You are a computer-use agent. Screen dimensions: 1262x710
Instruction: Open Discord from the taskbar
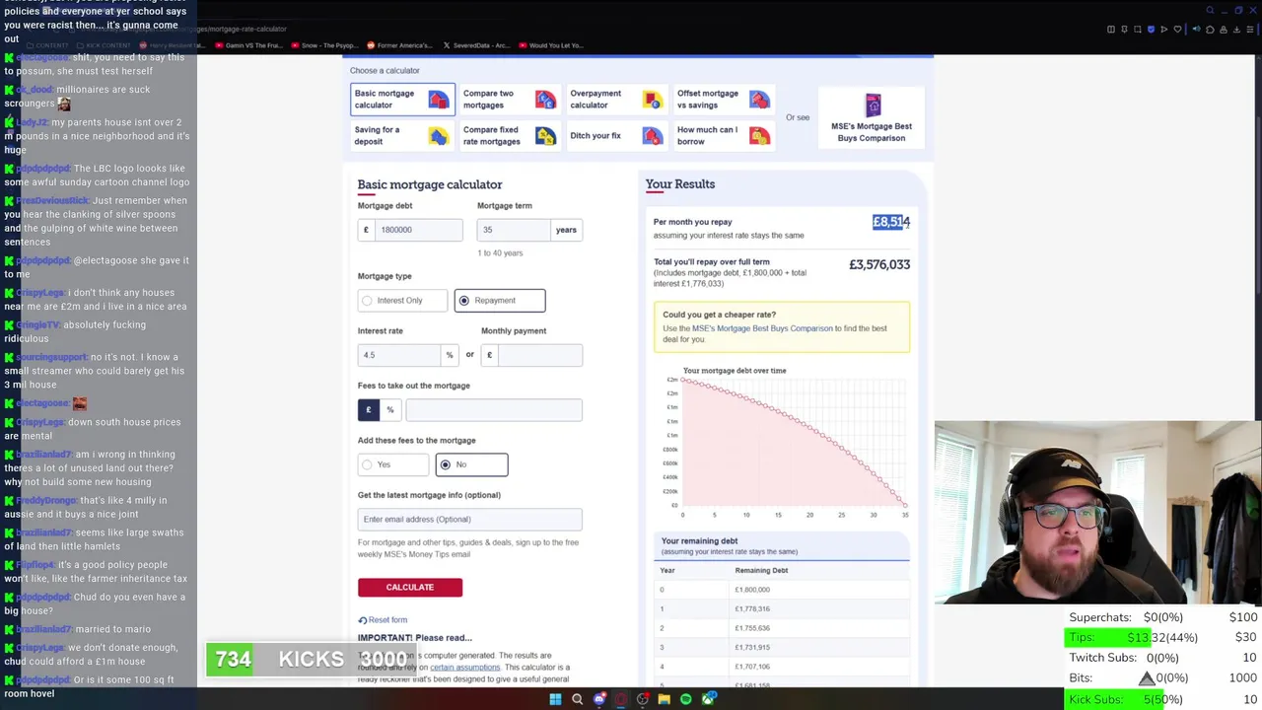tap(598, 699)
